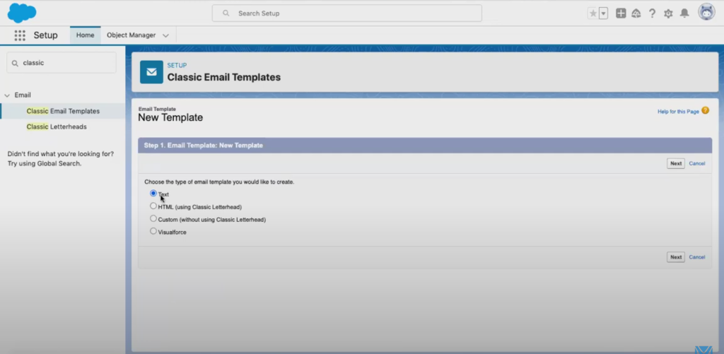Open the App Launcher grid icon

pos(20,35)
